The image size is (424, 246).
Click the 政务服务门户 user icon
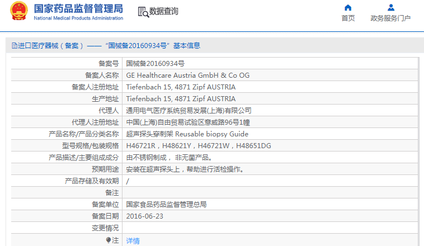coord(391,7)
